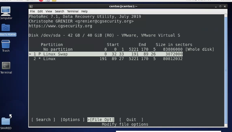
Task: Select the No partition whole disk row
Action: 121,49
